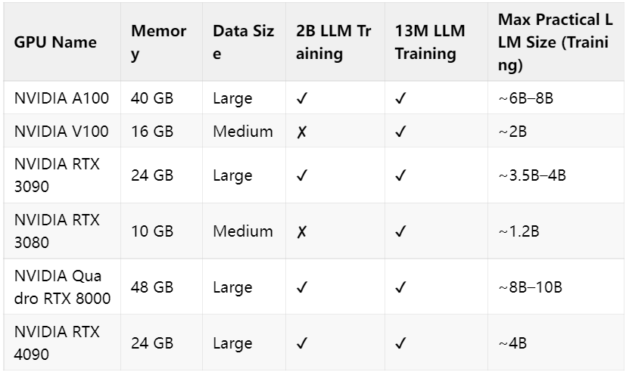Select the ~6B–8B value cell
This screenshot has width=626, height=372.
[525, 98]
